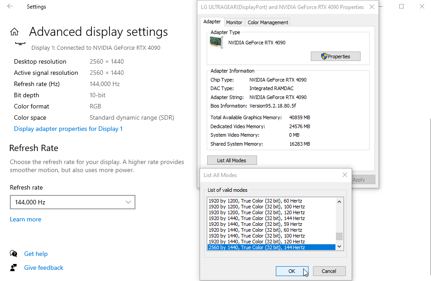The width and height of the screenshot is (431, 281).
Task: Click Standard dynamic range (SDR) value
Action: (132, 117)
